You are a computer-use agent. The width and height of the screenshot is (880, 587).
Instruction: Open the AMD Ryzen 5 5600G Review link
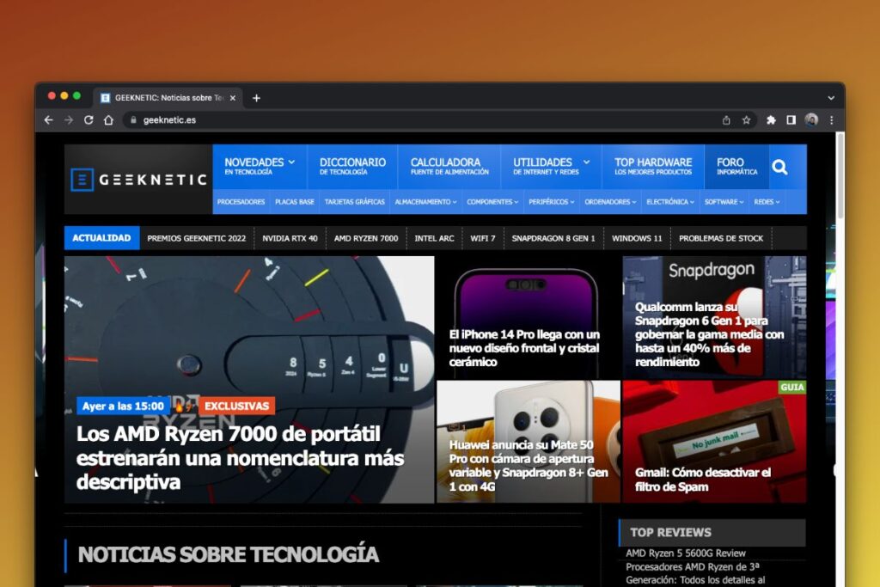pyautogui.click(x=686, y=553)
